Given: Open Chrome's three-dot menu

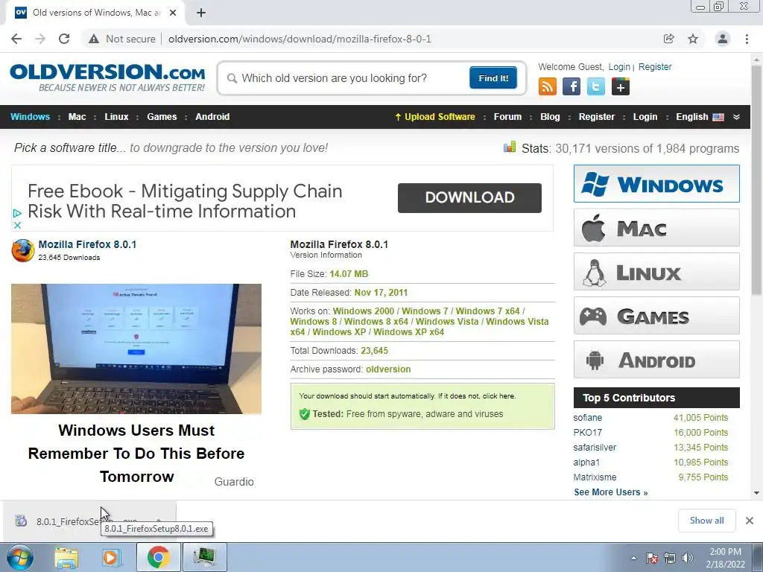Looking at the screenshot, I should [747, 39].
